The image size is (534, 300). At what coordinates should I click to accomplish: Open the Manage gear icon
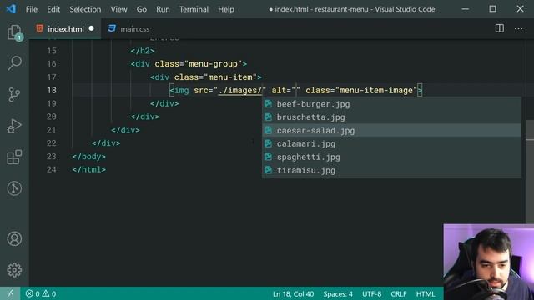click(x=14, y=270)
